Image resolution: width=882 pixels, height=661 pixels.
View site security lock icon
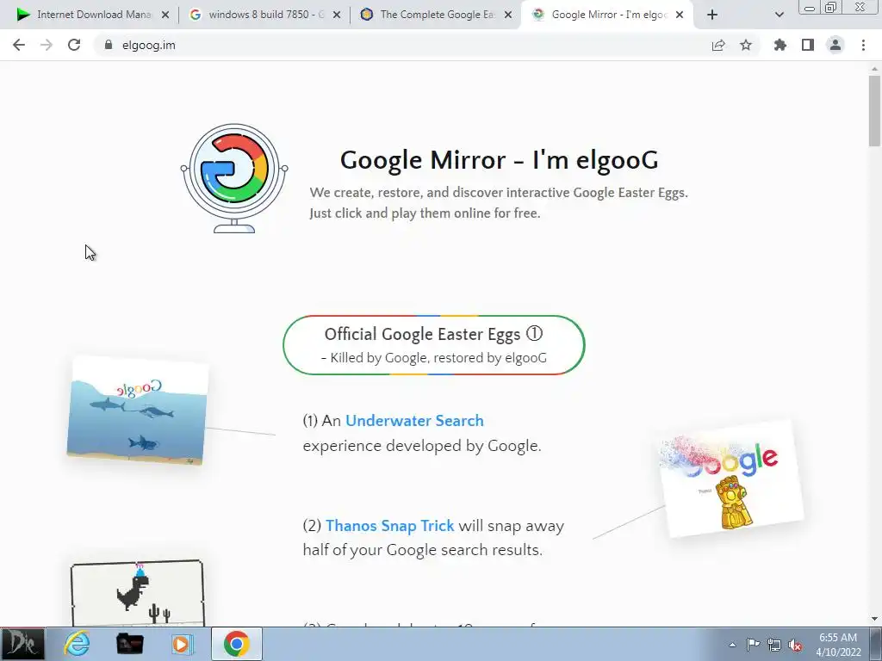[109, 45]
